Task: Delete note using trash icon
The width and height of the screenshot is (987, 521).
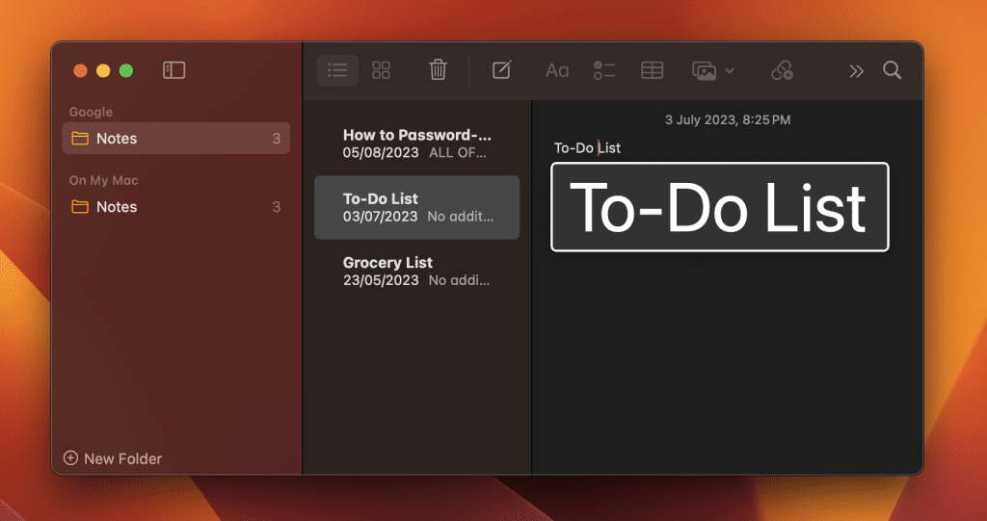Action: point(438,70)
